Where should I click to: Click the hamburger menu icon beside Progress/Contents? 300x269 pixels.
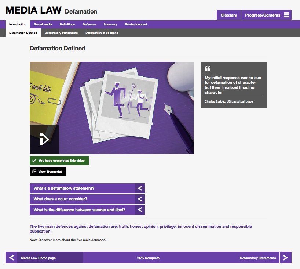pos(287,15)
